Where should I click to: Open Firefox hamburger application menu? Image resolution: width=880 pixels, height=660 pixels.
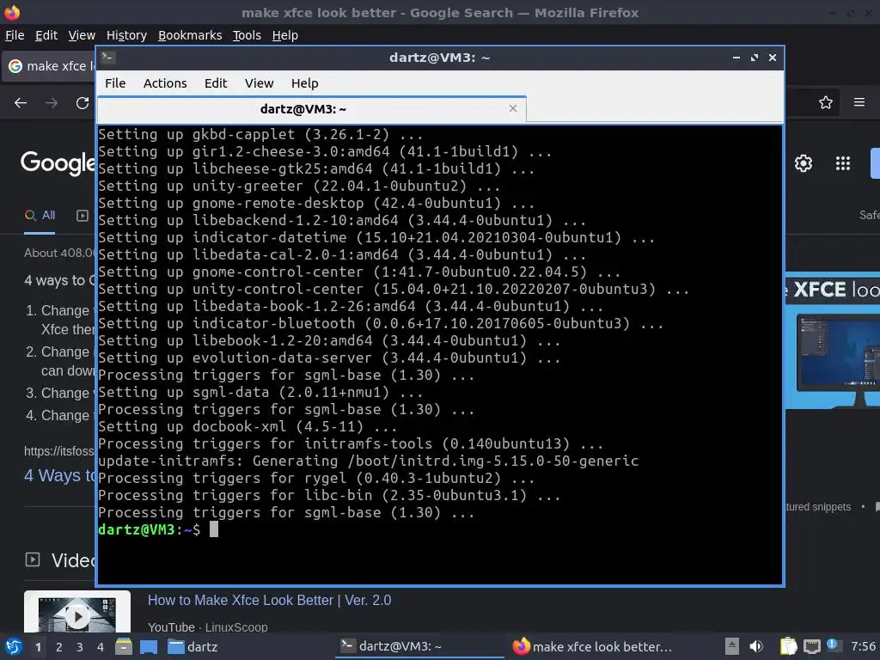tap(859, 102)
